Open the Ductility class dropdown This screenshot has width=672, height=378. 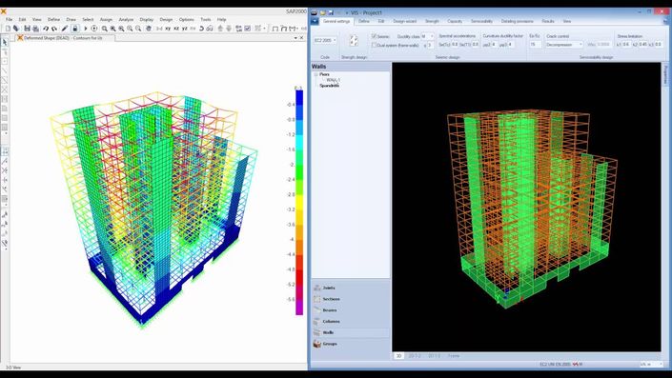pyautogui.click(x=427, y=36)
